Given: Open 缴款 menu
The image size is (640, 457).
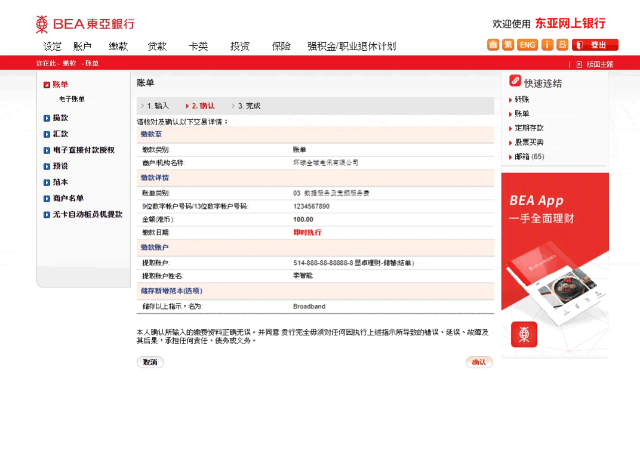Looking at the screenshot, I should coord(118,46).
